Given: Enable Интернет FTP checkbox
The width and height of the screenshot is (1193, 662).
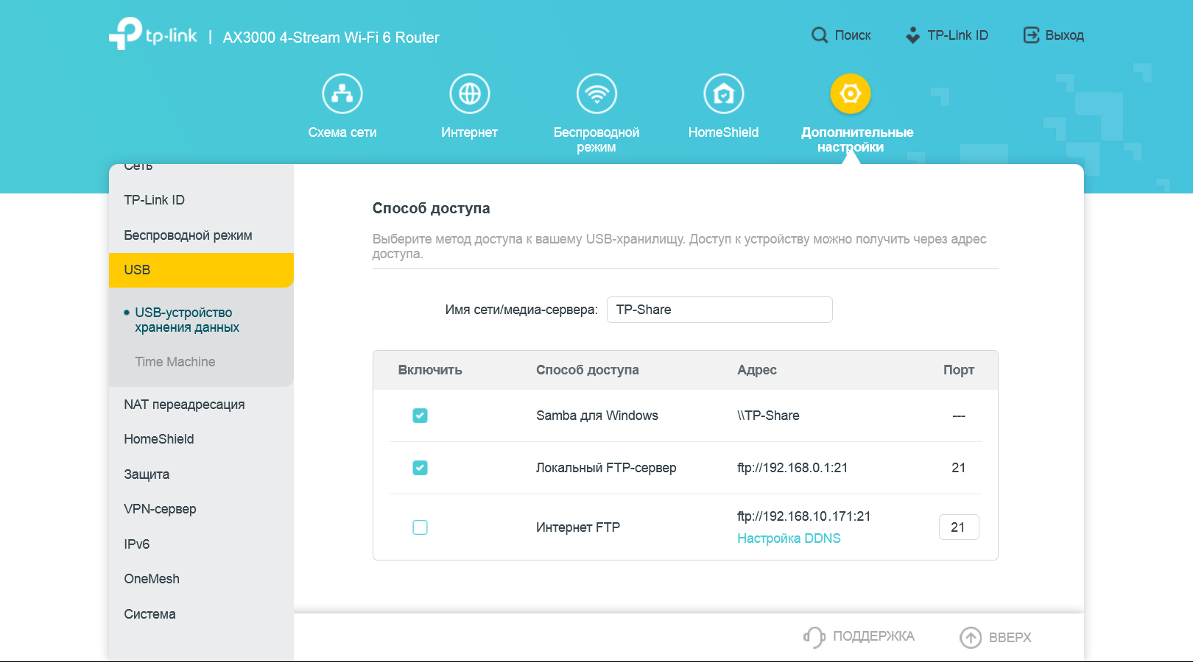Looking at the screenshot, I should [420, 527].
